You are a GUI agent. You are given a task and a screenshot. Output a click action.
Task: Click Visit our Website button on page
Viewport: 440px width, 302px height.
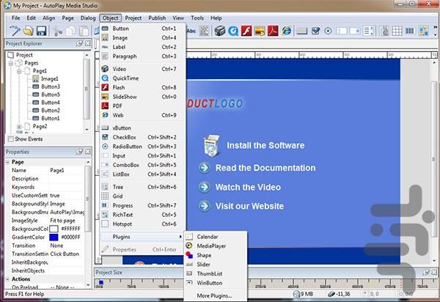[241, 206]
